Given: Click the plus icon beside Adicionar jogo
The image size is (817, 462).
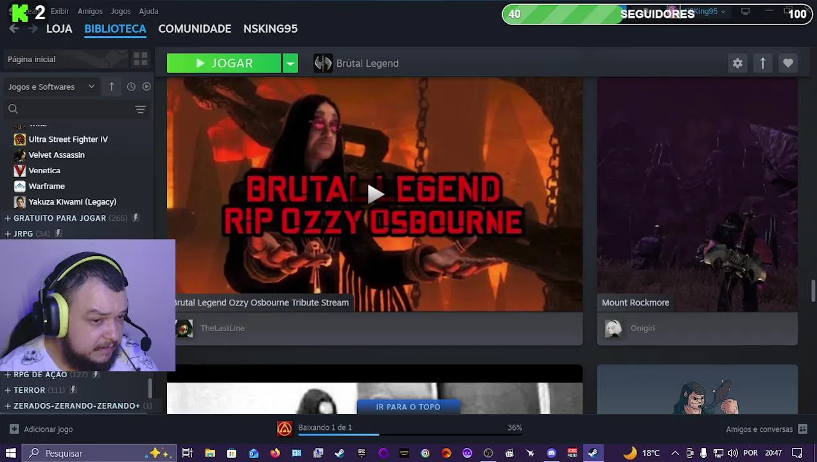Looking at the screenshot, I should coord(14,429).
